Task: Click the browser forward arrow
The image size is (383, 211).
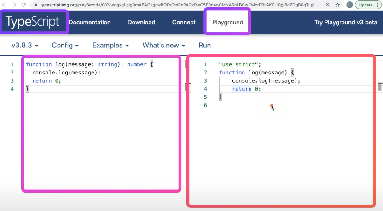Action: [x=14, y=5]
